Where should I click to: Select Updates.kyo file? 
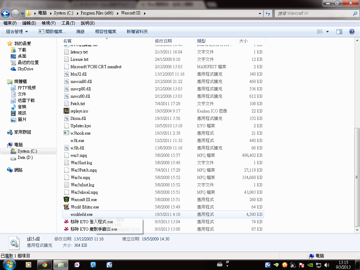(81, 126)
